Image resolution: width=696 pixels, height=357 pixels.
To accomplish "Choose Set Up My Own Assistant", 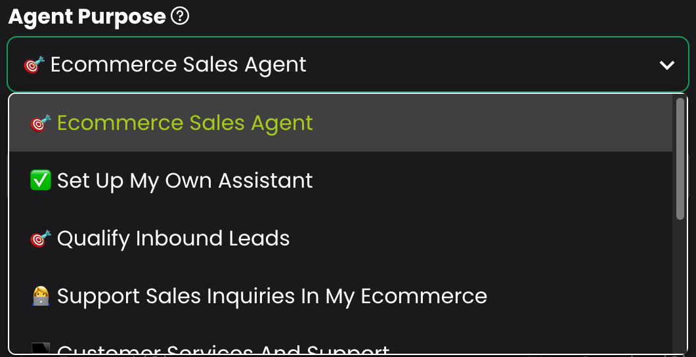I will (x=185, y=180).
